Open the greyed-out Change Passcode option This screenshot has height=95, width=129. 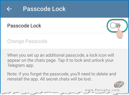tap(27, 41)
